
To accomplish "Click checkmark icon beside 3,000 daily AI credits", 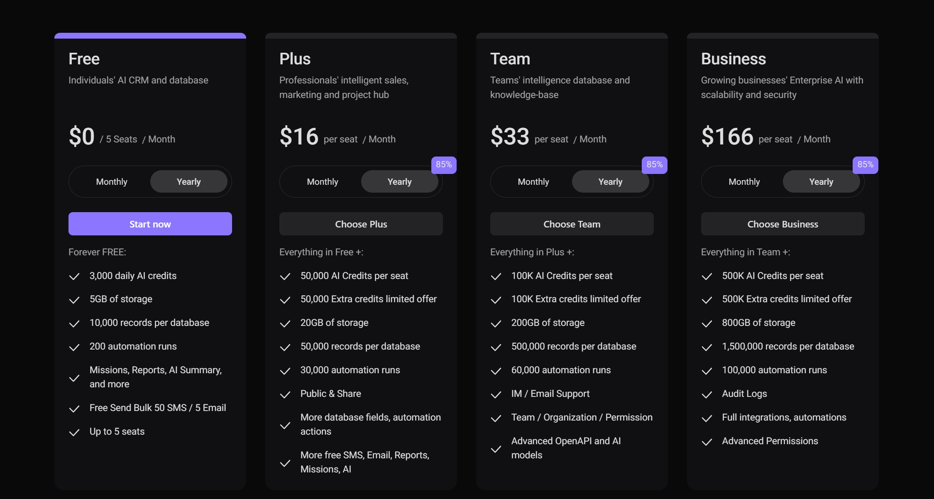I will point(74,276).
